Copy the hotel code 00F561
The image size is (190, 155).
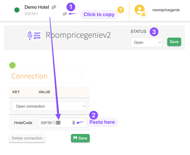(65, 14)
